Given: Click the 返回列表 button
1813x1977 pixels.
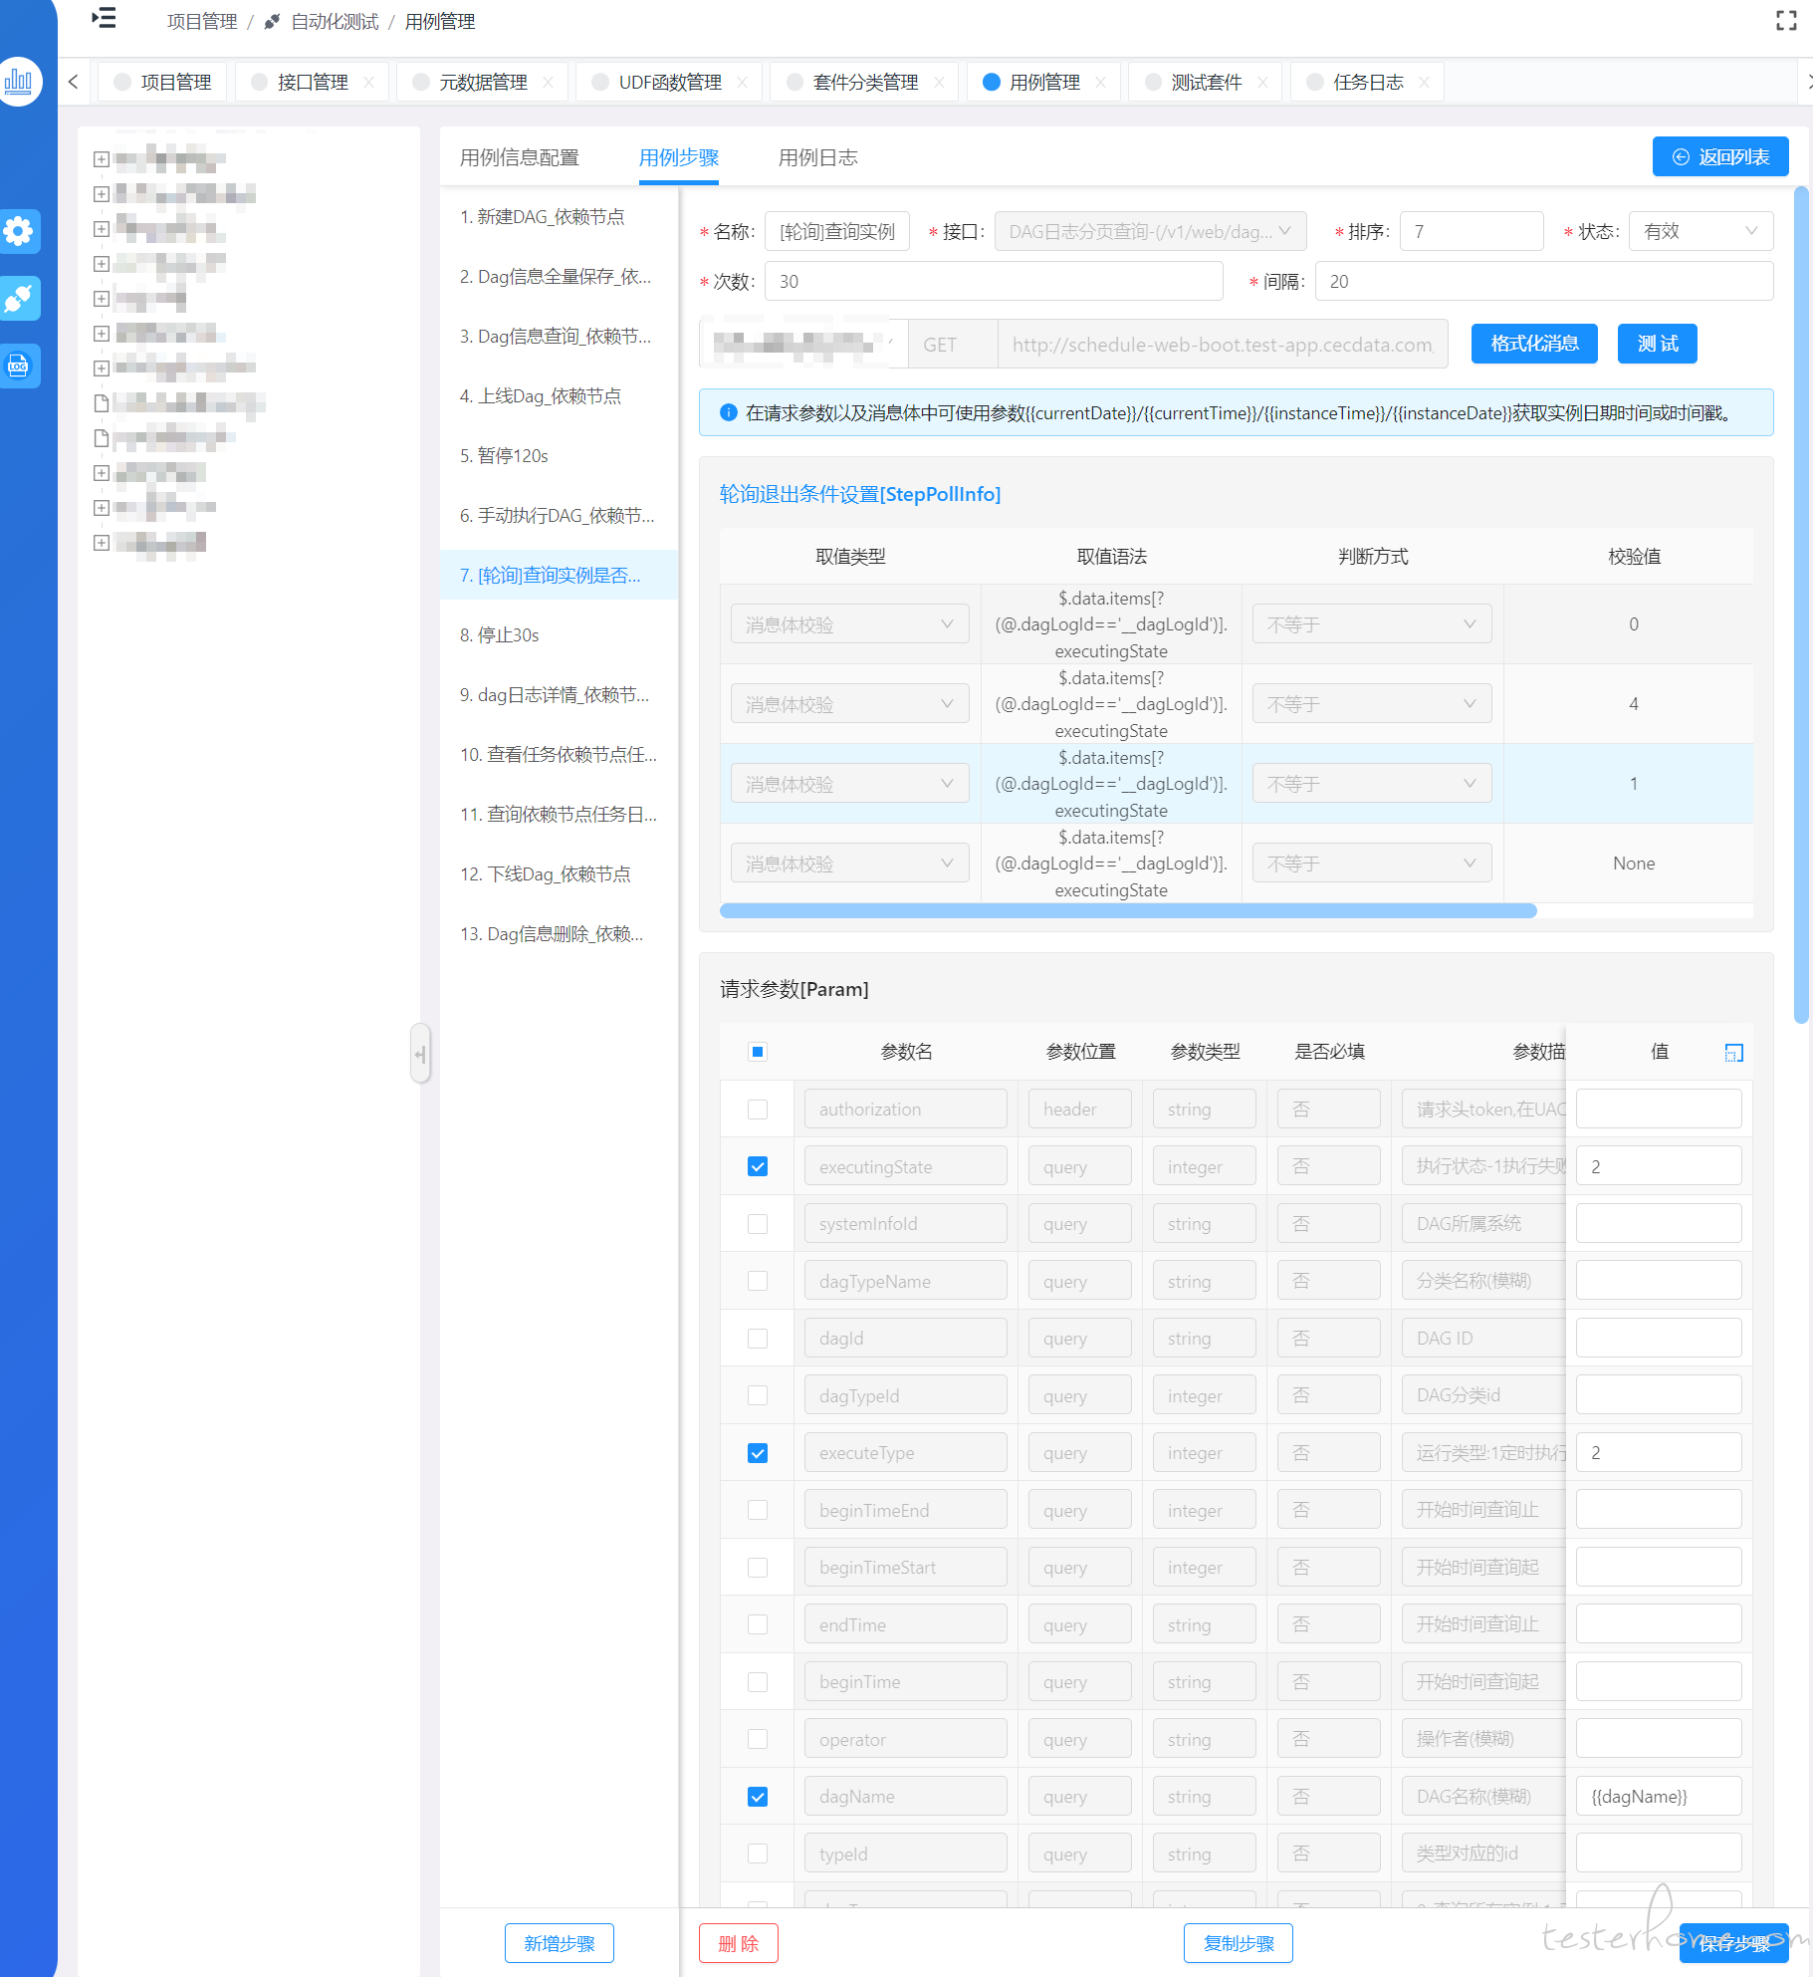Looking at the screenshot, I should pos(1720,156).
